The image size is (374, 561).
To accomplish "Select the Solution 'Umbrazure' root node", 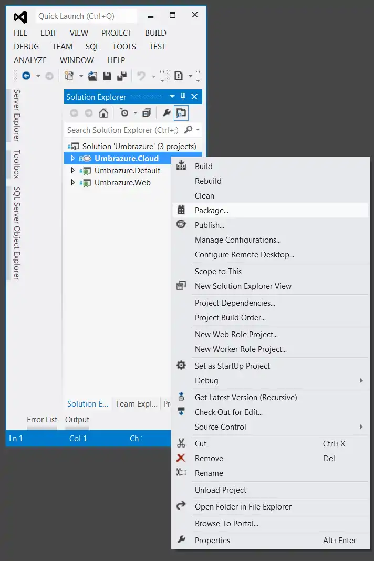I will (x=133, y=147).
